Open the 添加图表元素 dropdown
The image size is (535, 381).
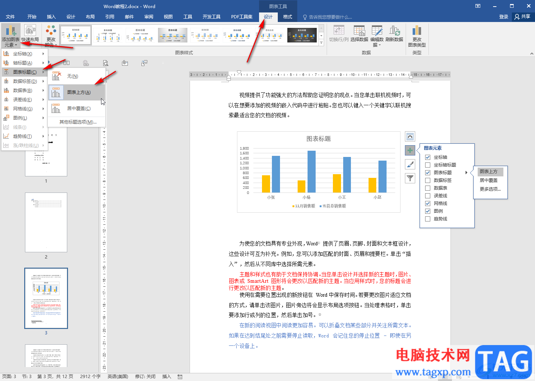click(x=11, y=36)
